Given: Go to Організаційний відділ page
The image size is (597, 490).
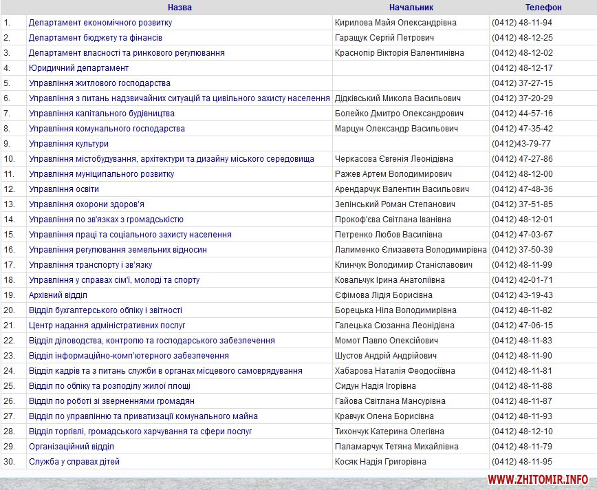Looking at the screenshot, I should coord(71,447).
